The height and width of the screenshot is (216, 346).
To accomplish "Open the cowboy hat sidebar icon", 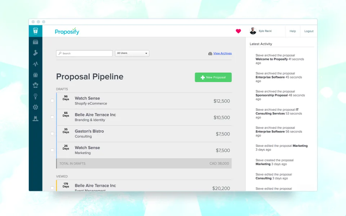I will click(x=35, y=85).
